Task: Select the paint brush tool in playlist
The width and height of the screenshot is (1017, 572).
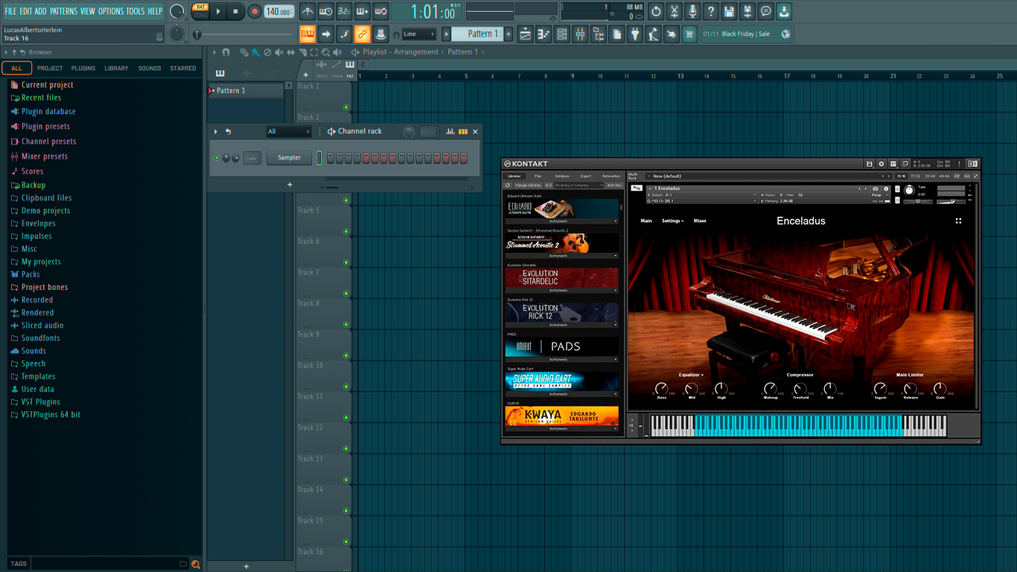Action: tap(255, 52)
